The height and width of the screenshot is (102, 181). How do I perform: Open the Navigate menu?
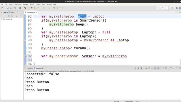point(25,4)
